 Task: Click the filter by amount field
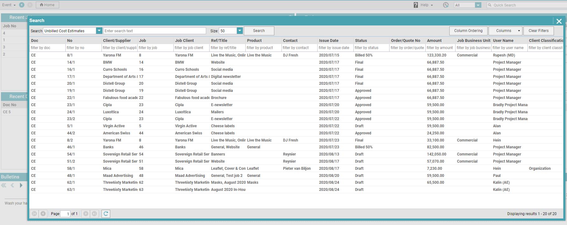pyautogui.click(x=440, y=48)
